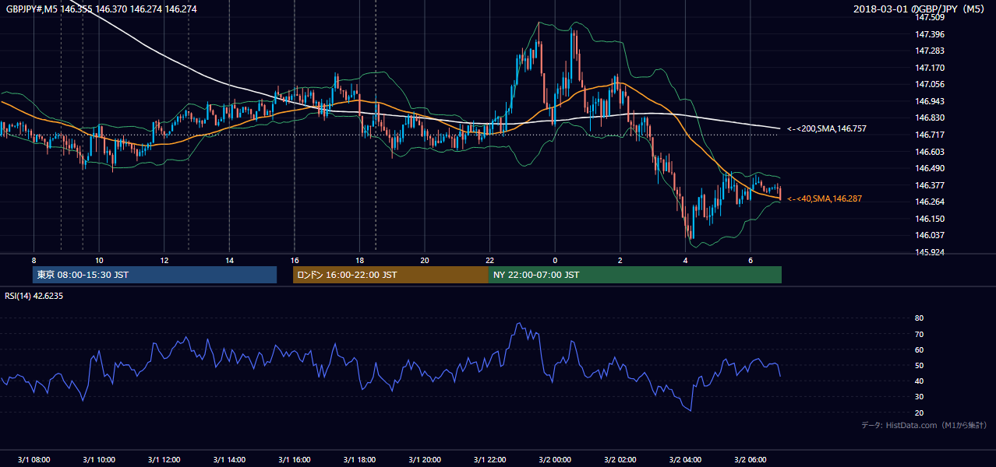996x467 pixels.
Task: Click price axis value 146.717
Action: click(x=930, y=135)
